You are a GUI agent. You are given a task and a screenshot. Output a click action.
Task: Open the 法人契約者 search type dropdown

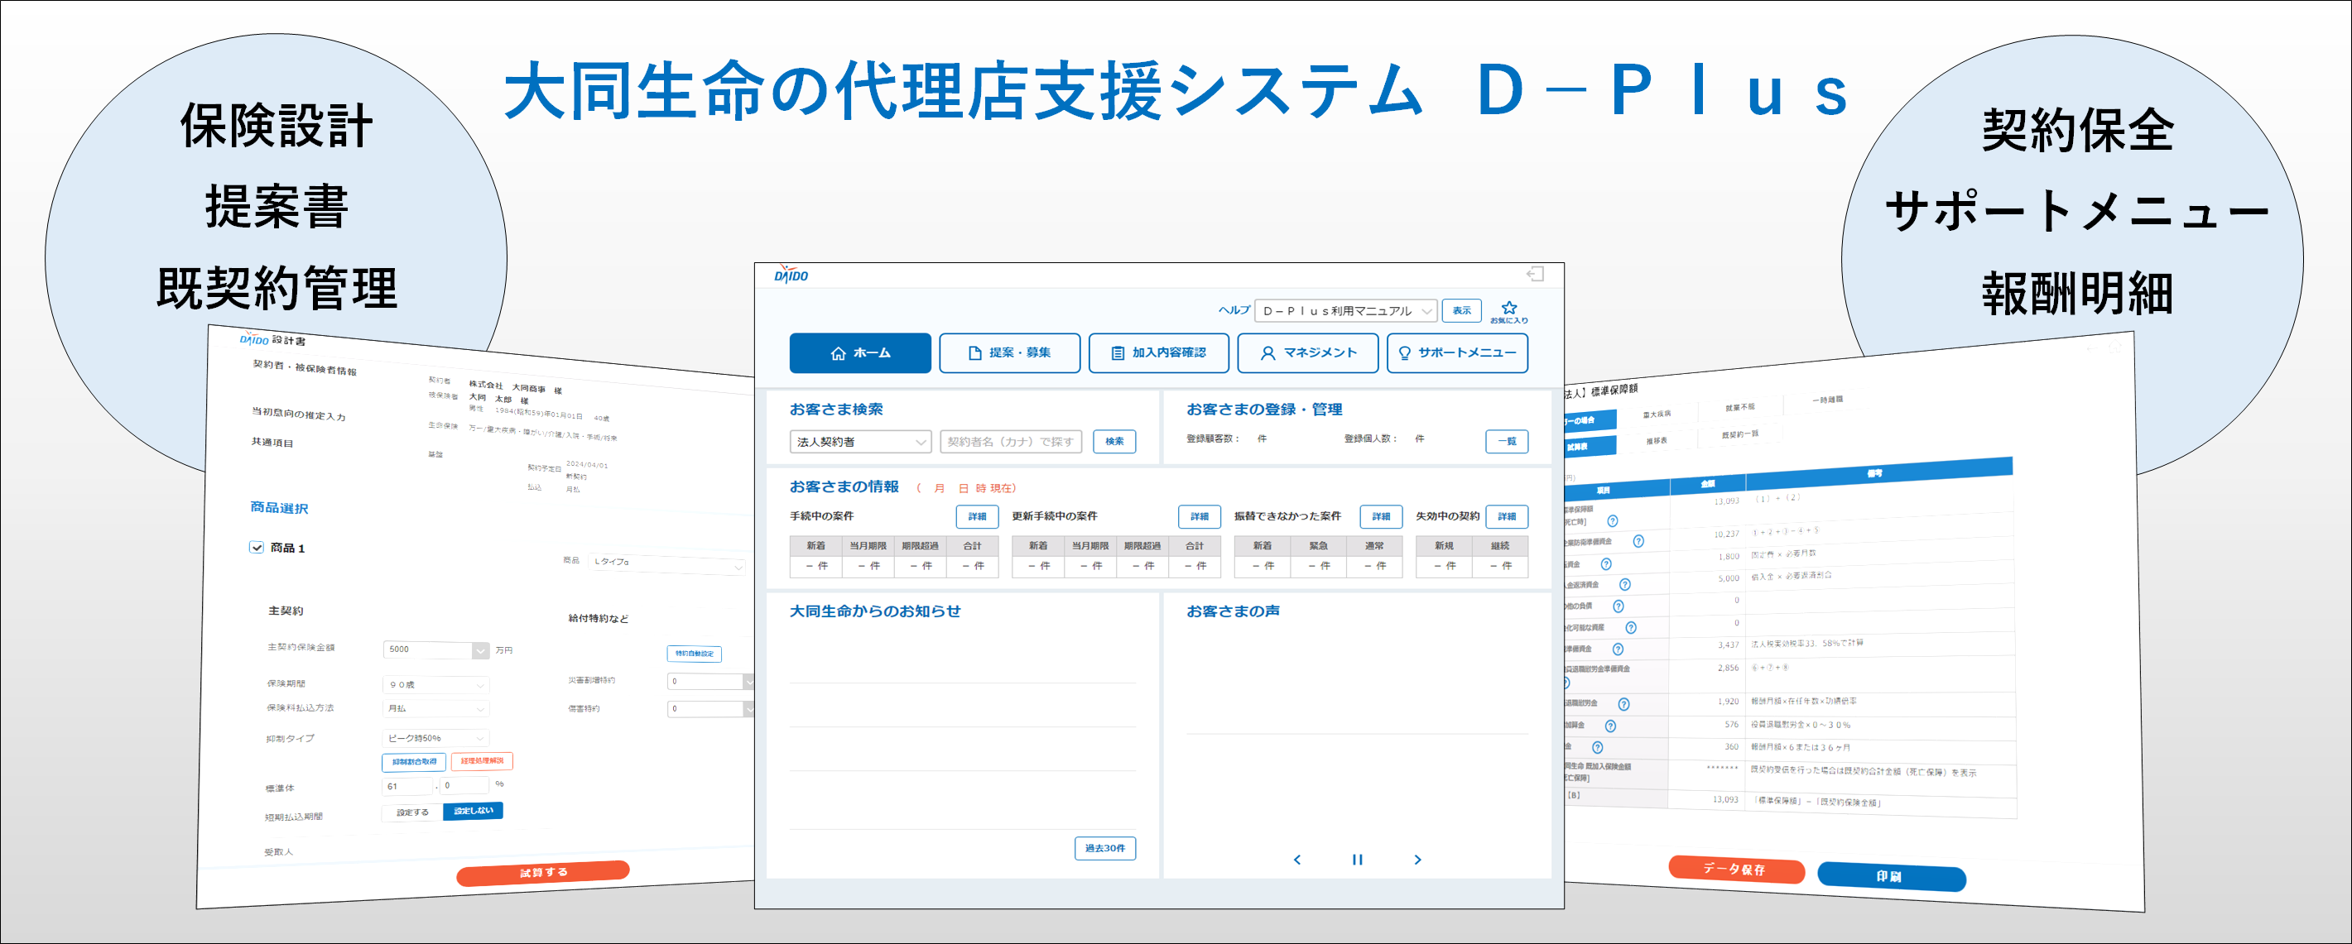coord(860,443)
